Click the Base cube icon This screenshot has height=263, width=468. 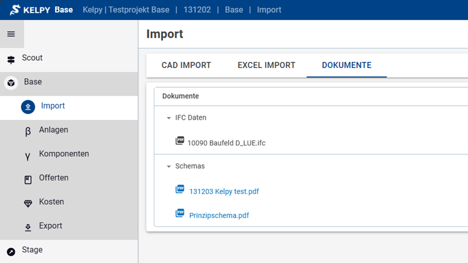(11, 83)
